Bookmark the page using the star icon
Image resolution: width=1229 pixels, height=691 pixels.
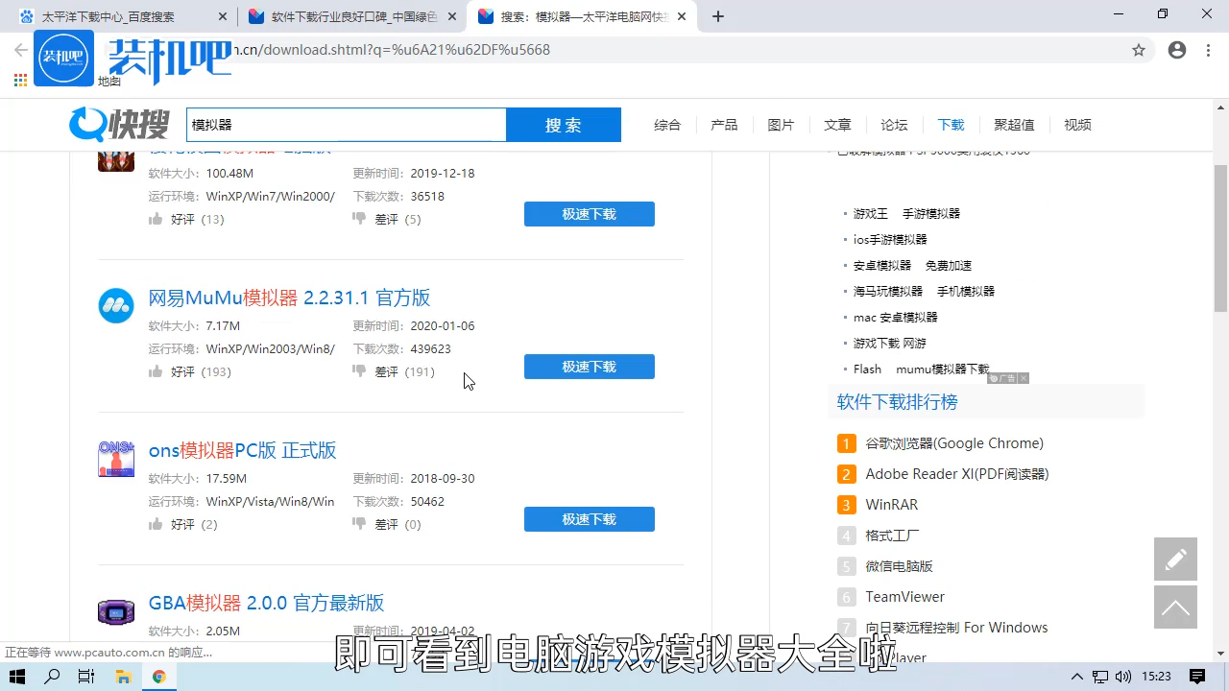click(1139, 49)
